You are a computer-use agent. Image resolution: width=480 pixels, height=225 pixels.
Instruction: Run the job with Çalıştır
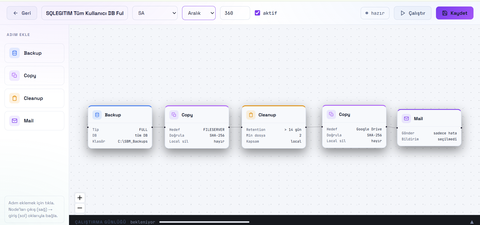click(x=413, y=13)
